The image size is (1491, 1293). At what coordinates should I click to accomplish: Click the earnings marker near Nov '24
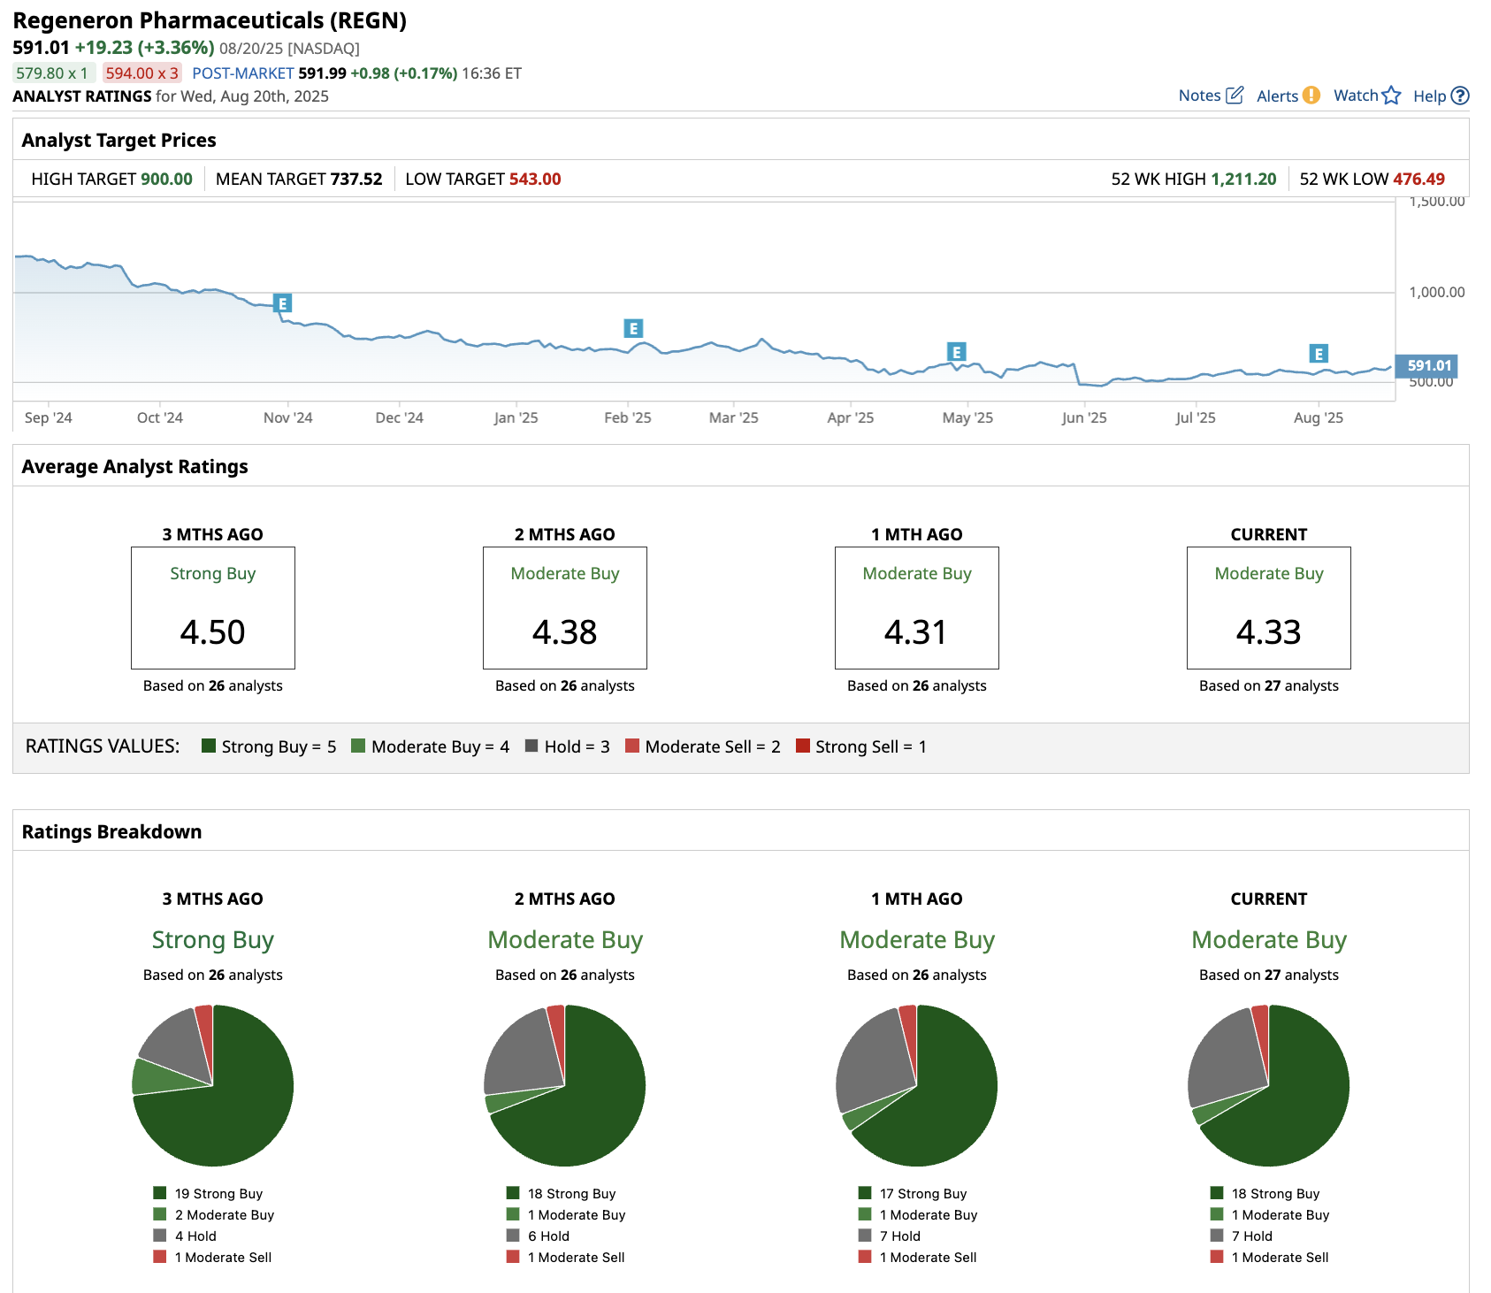(x=282, y=303)
